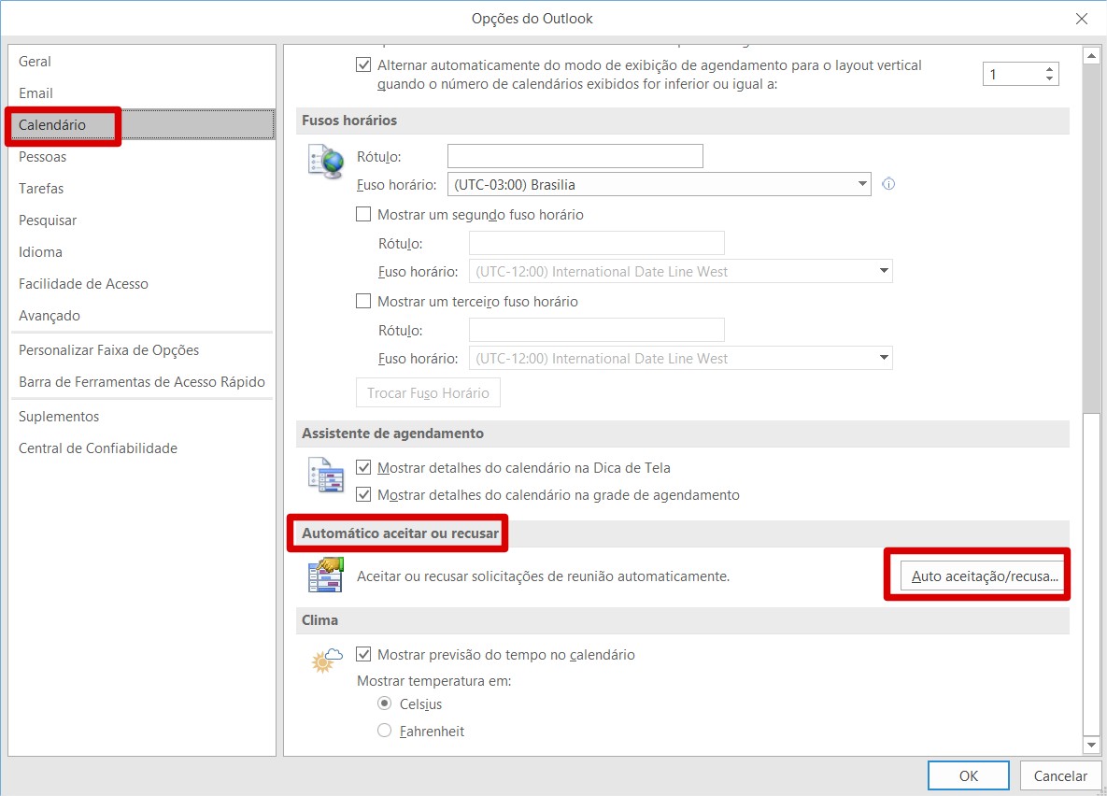Open Central de Confiabilidade settings
The height and width of the screenshot is (796, 1107).
pyautogui.click(x=141, y=448)
